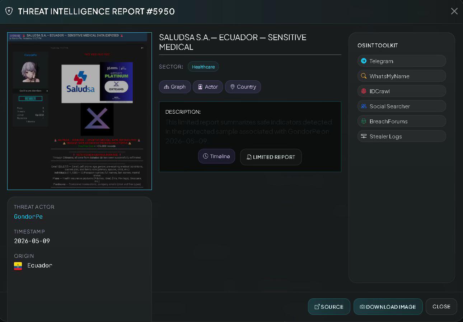Open the Graph view
463x322 pixels.
click(x=175, y=87)
